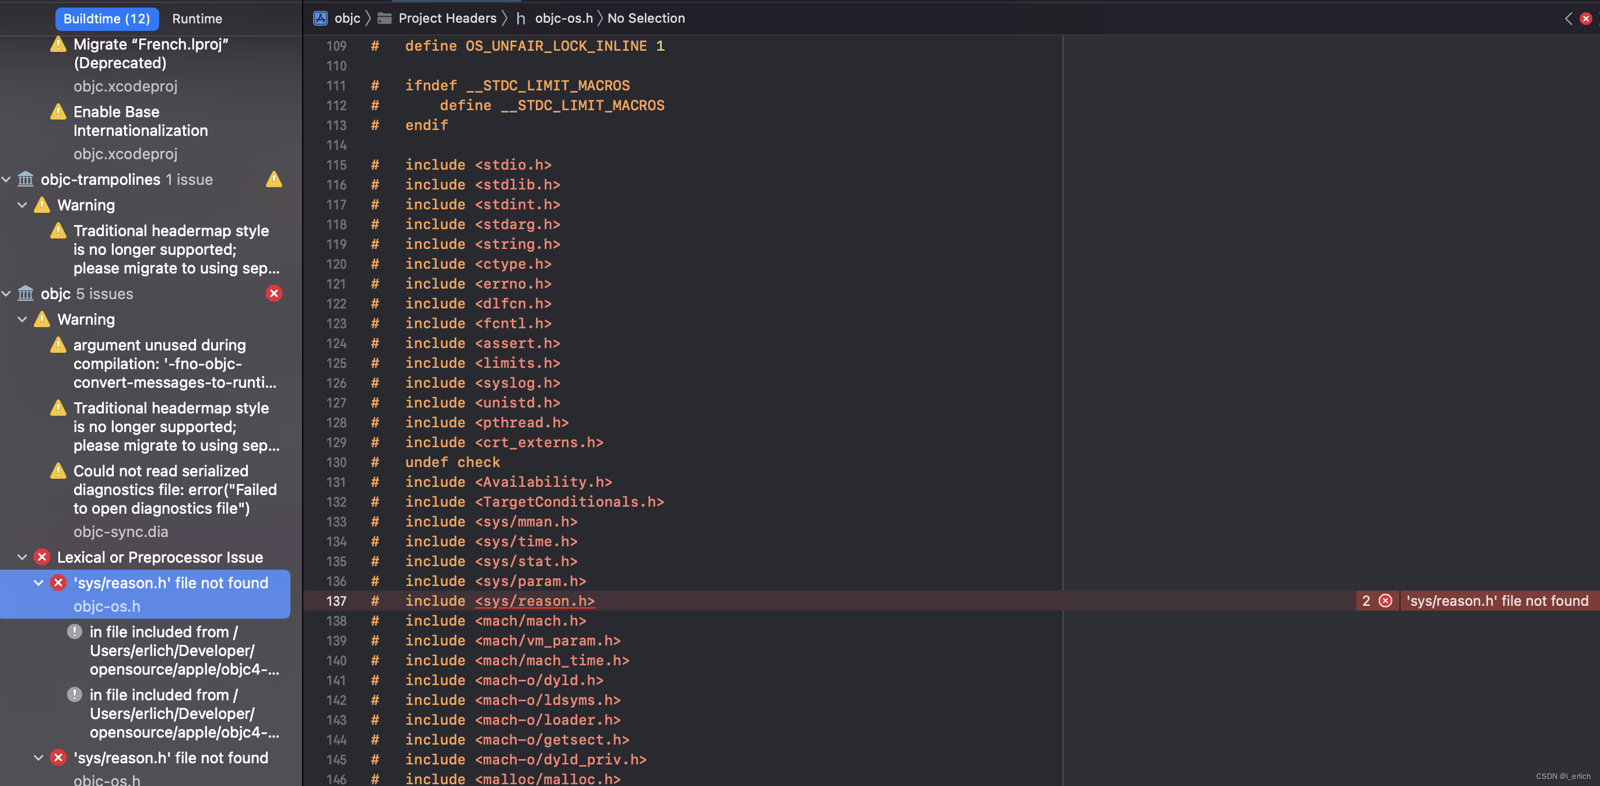The height and width of the screenshot is (786, 1600).
Task: Click the inline 'sys/reason.h' file not found message
Action: tap(1497, 601)
